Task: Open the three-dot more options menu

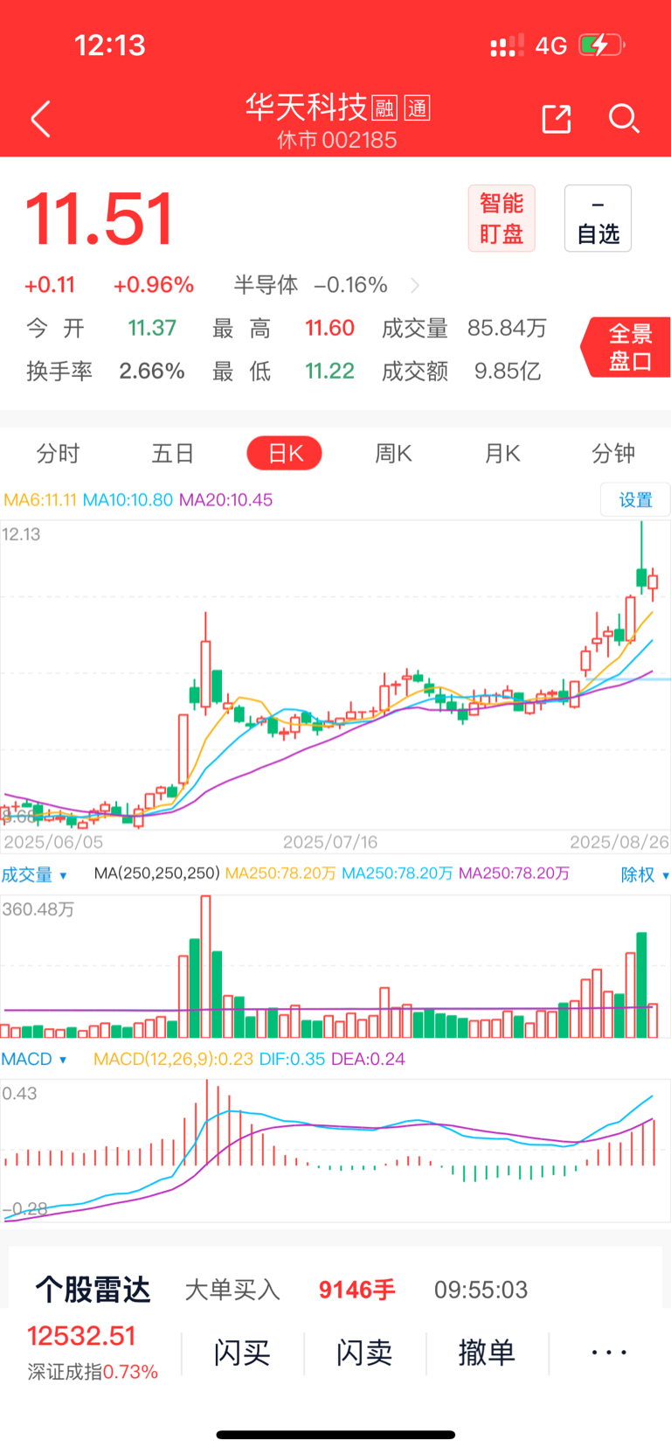Action: click(x=609, y=1353)
